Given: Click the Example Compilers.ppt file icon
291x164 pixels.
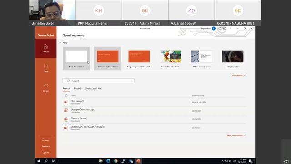Looking at the screenshot, I should (66, 111).
